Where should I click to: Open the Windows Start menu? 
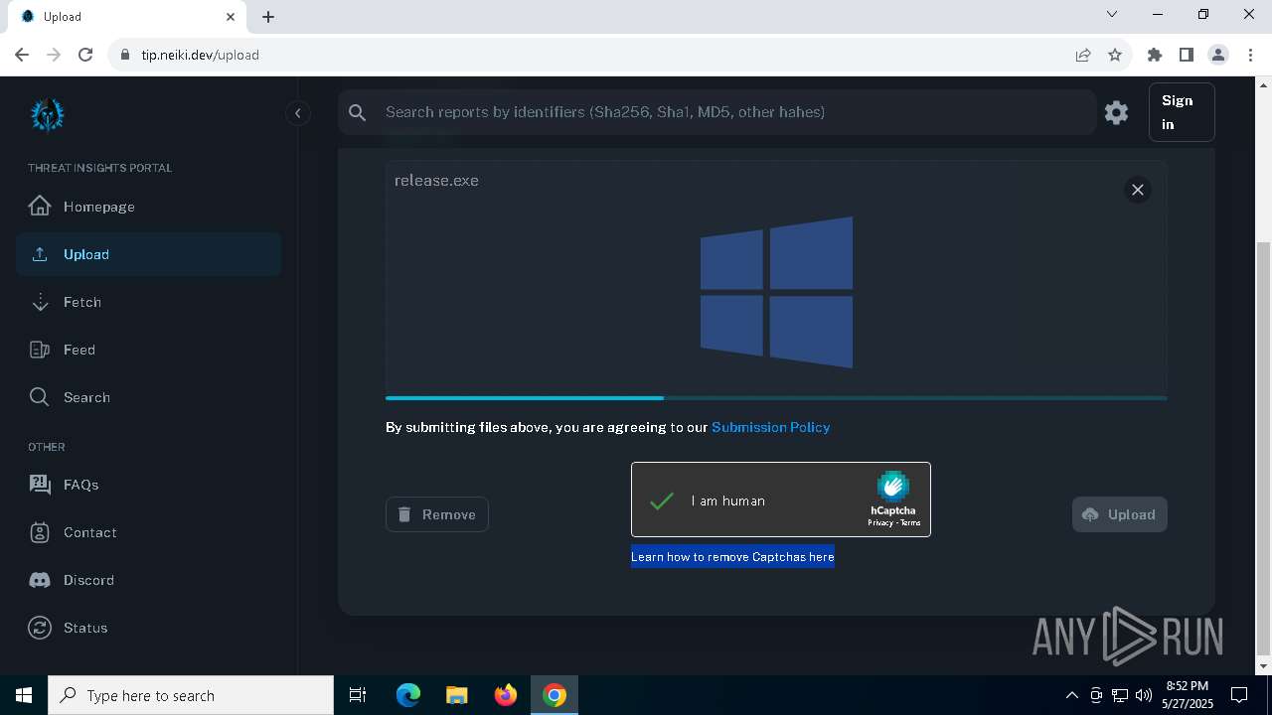click(x=24, y=695)
